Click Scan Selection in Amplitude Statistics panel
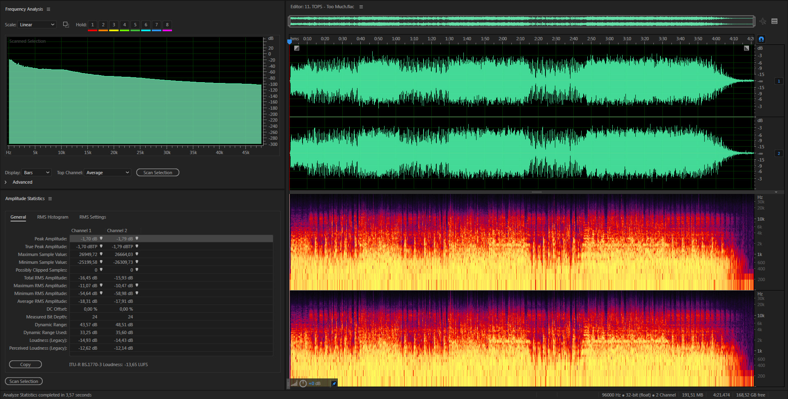The image size is (788, 399). coord(24,381)
